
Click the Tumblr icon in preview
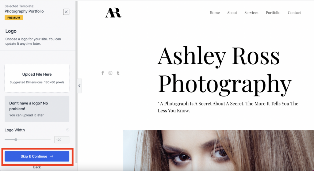[118, 73]
